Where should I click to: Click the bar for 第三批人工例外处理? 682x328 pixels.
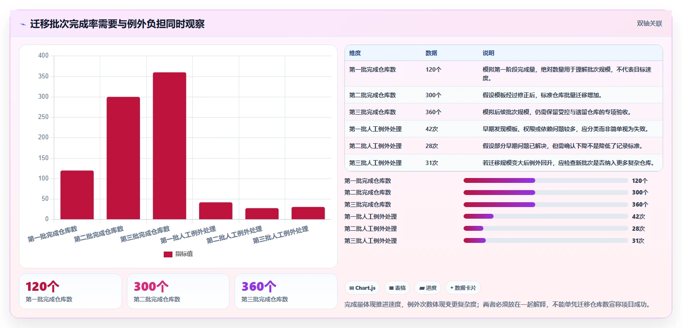pos(308,213)
